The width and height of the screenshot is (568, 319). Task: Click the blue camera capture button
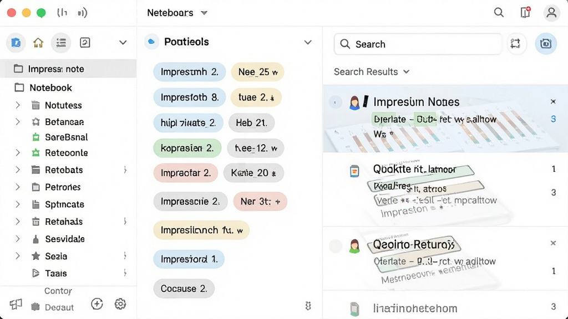tap(546, 44)
